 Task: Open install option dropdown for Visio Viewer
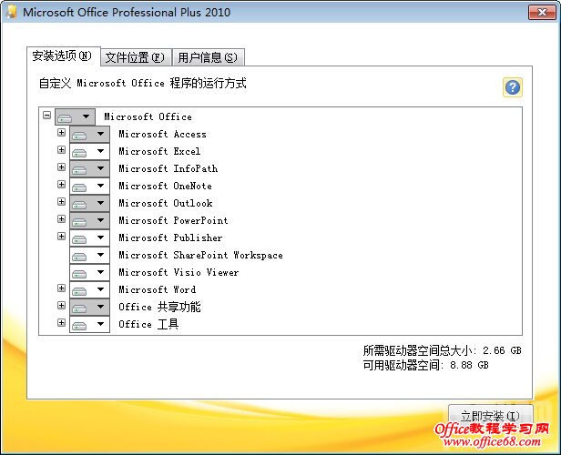(89, 272)
